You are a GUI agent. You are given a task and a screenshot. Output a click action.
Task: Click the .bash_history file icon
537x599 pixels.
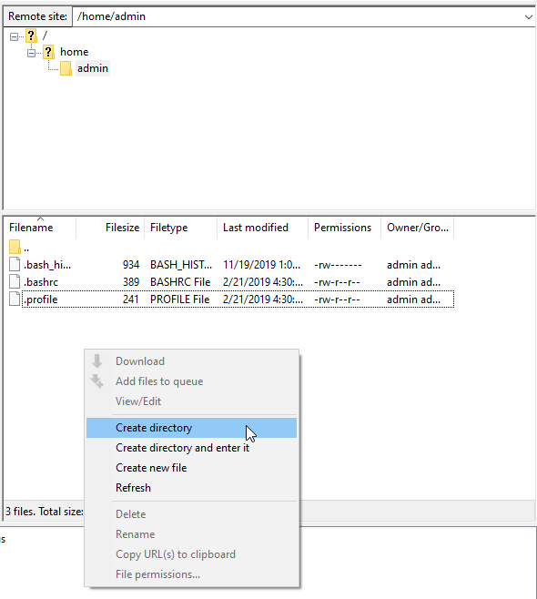(15, 264)
